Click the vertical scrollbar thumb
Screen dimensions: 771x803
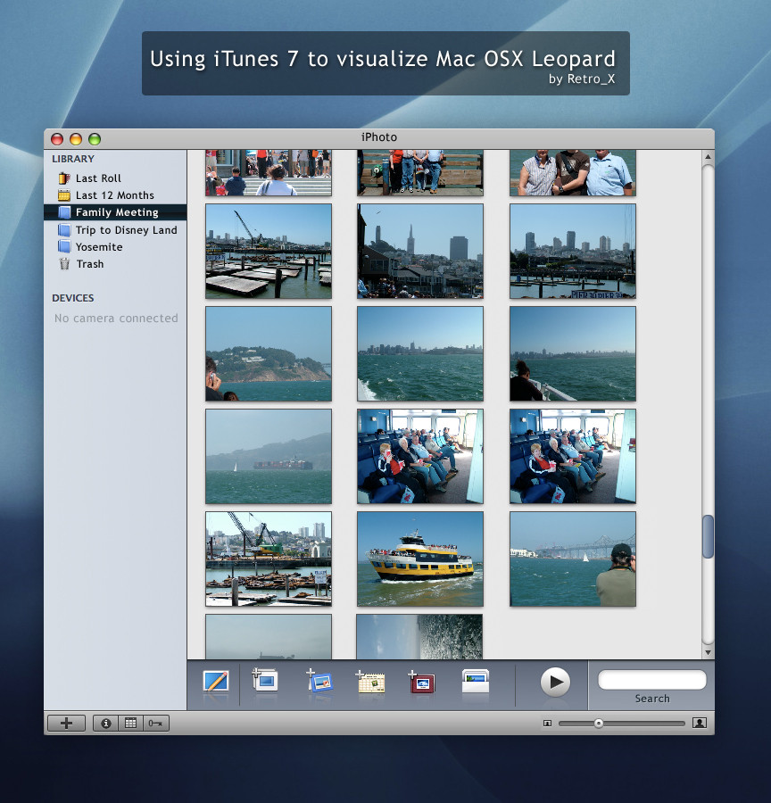click(x=708, y=537)
